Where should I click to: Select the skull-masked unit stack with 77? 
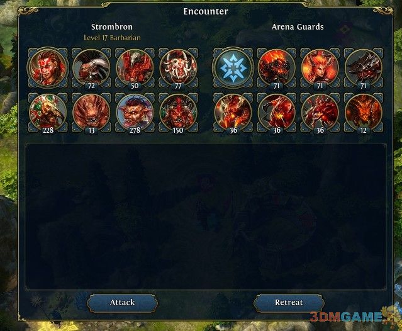[179, 68]
